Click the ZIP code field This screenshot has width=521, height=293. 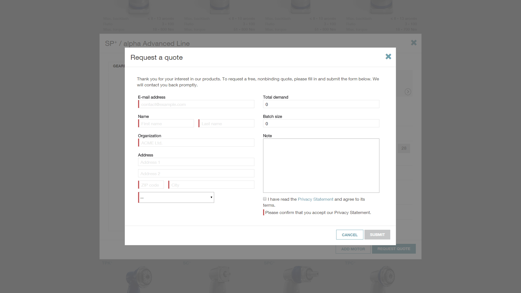(x=151, y=185)
